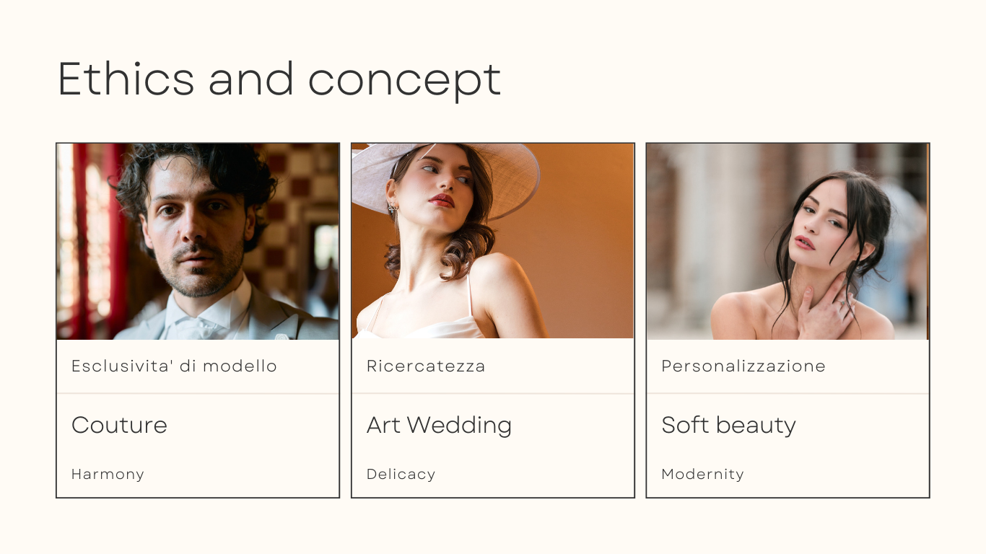
Task: Click the "Modernity" caption text
Action: tap(702, 474)
